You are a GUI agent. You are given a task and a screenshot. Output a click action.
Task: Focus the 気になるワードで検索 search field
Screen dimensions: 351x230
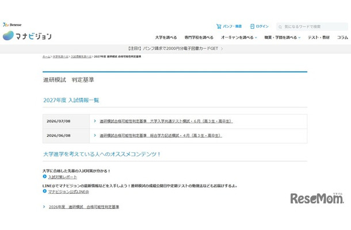[312, 27]
